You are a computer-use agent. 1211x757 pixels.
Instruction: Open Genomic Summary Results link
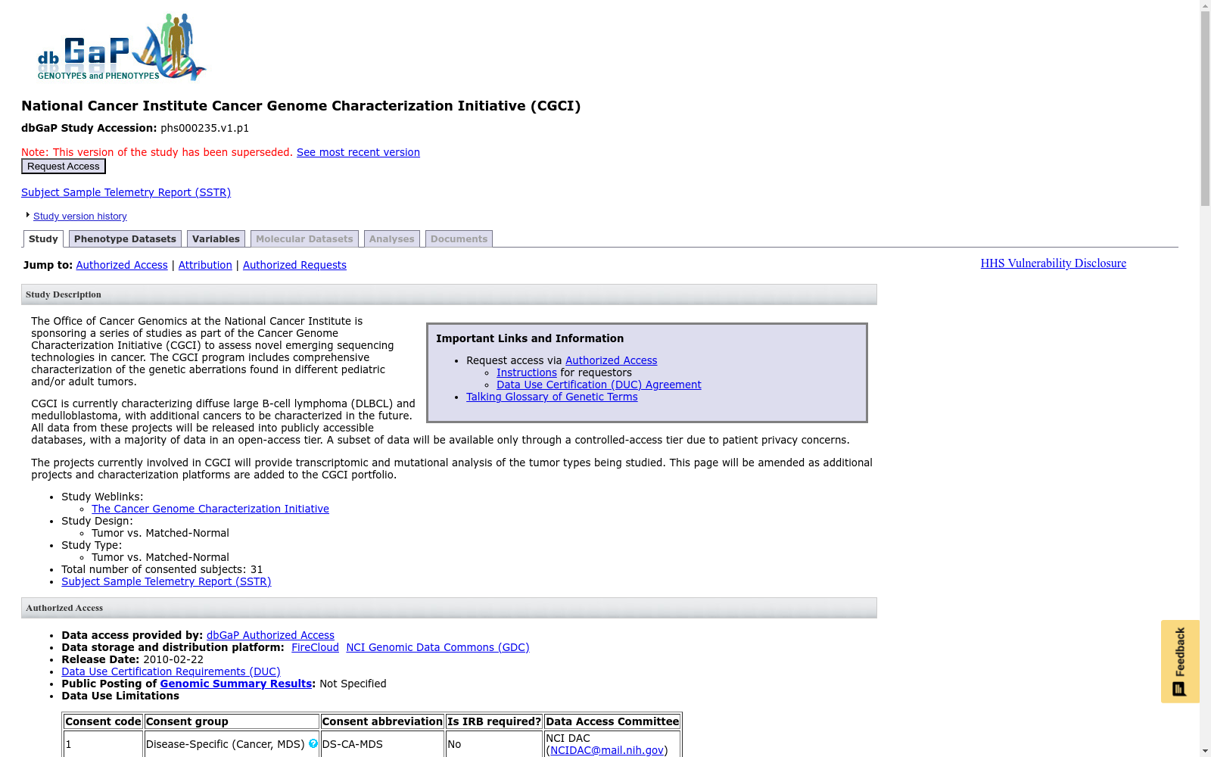[235, 684]
